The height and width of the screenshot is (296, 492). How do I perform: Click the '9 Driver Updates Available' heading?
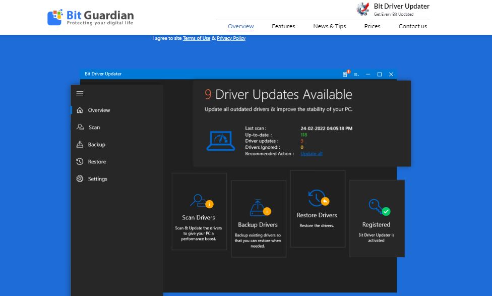click(x=278, y=94)
